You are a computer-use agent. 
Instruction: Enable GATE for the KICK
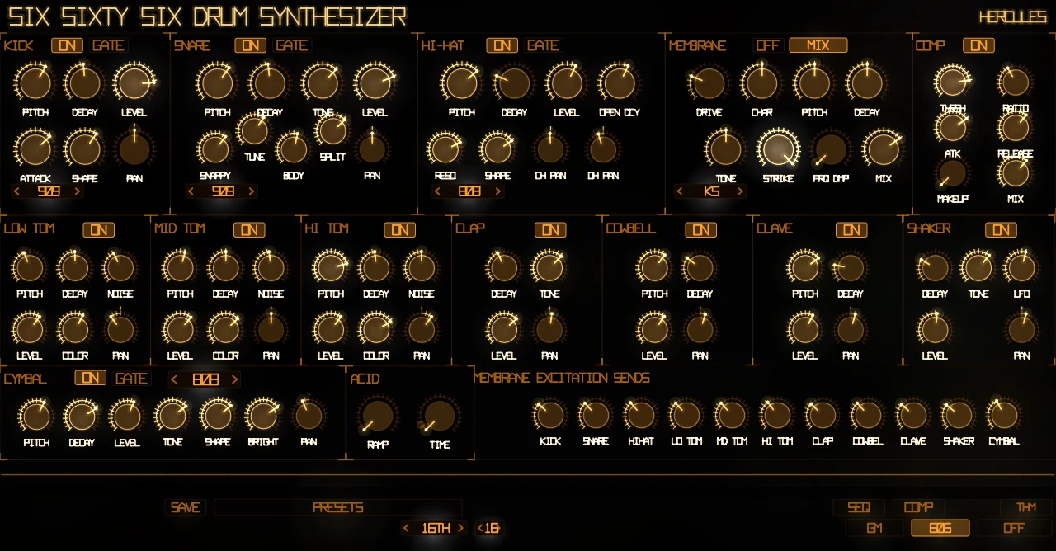[x=108, y=45]
